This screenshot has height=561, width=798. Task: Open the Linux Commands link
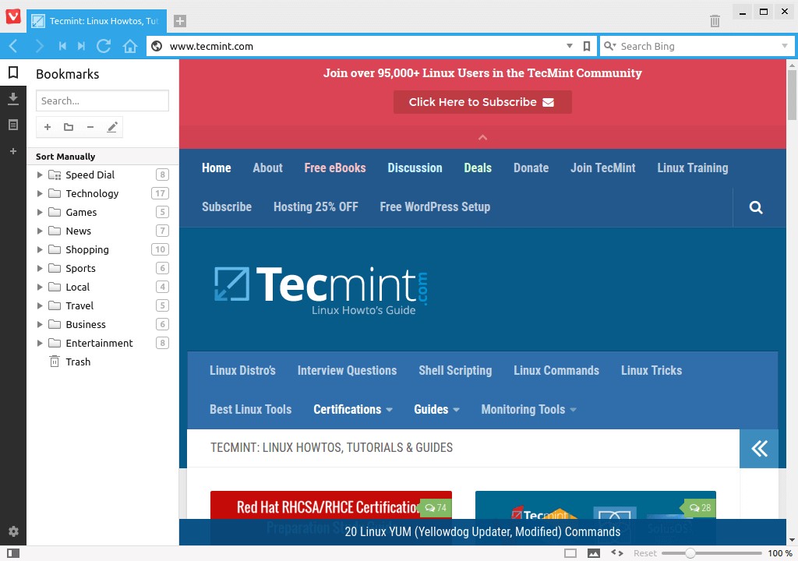(x=556, y=371)
